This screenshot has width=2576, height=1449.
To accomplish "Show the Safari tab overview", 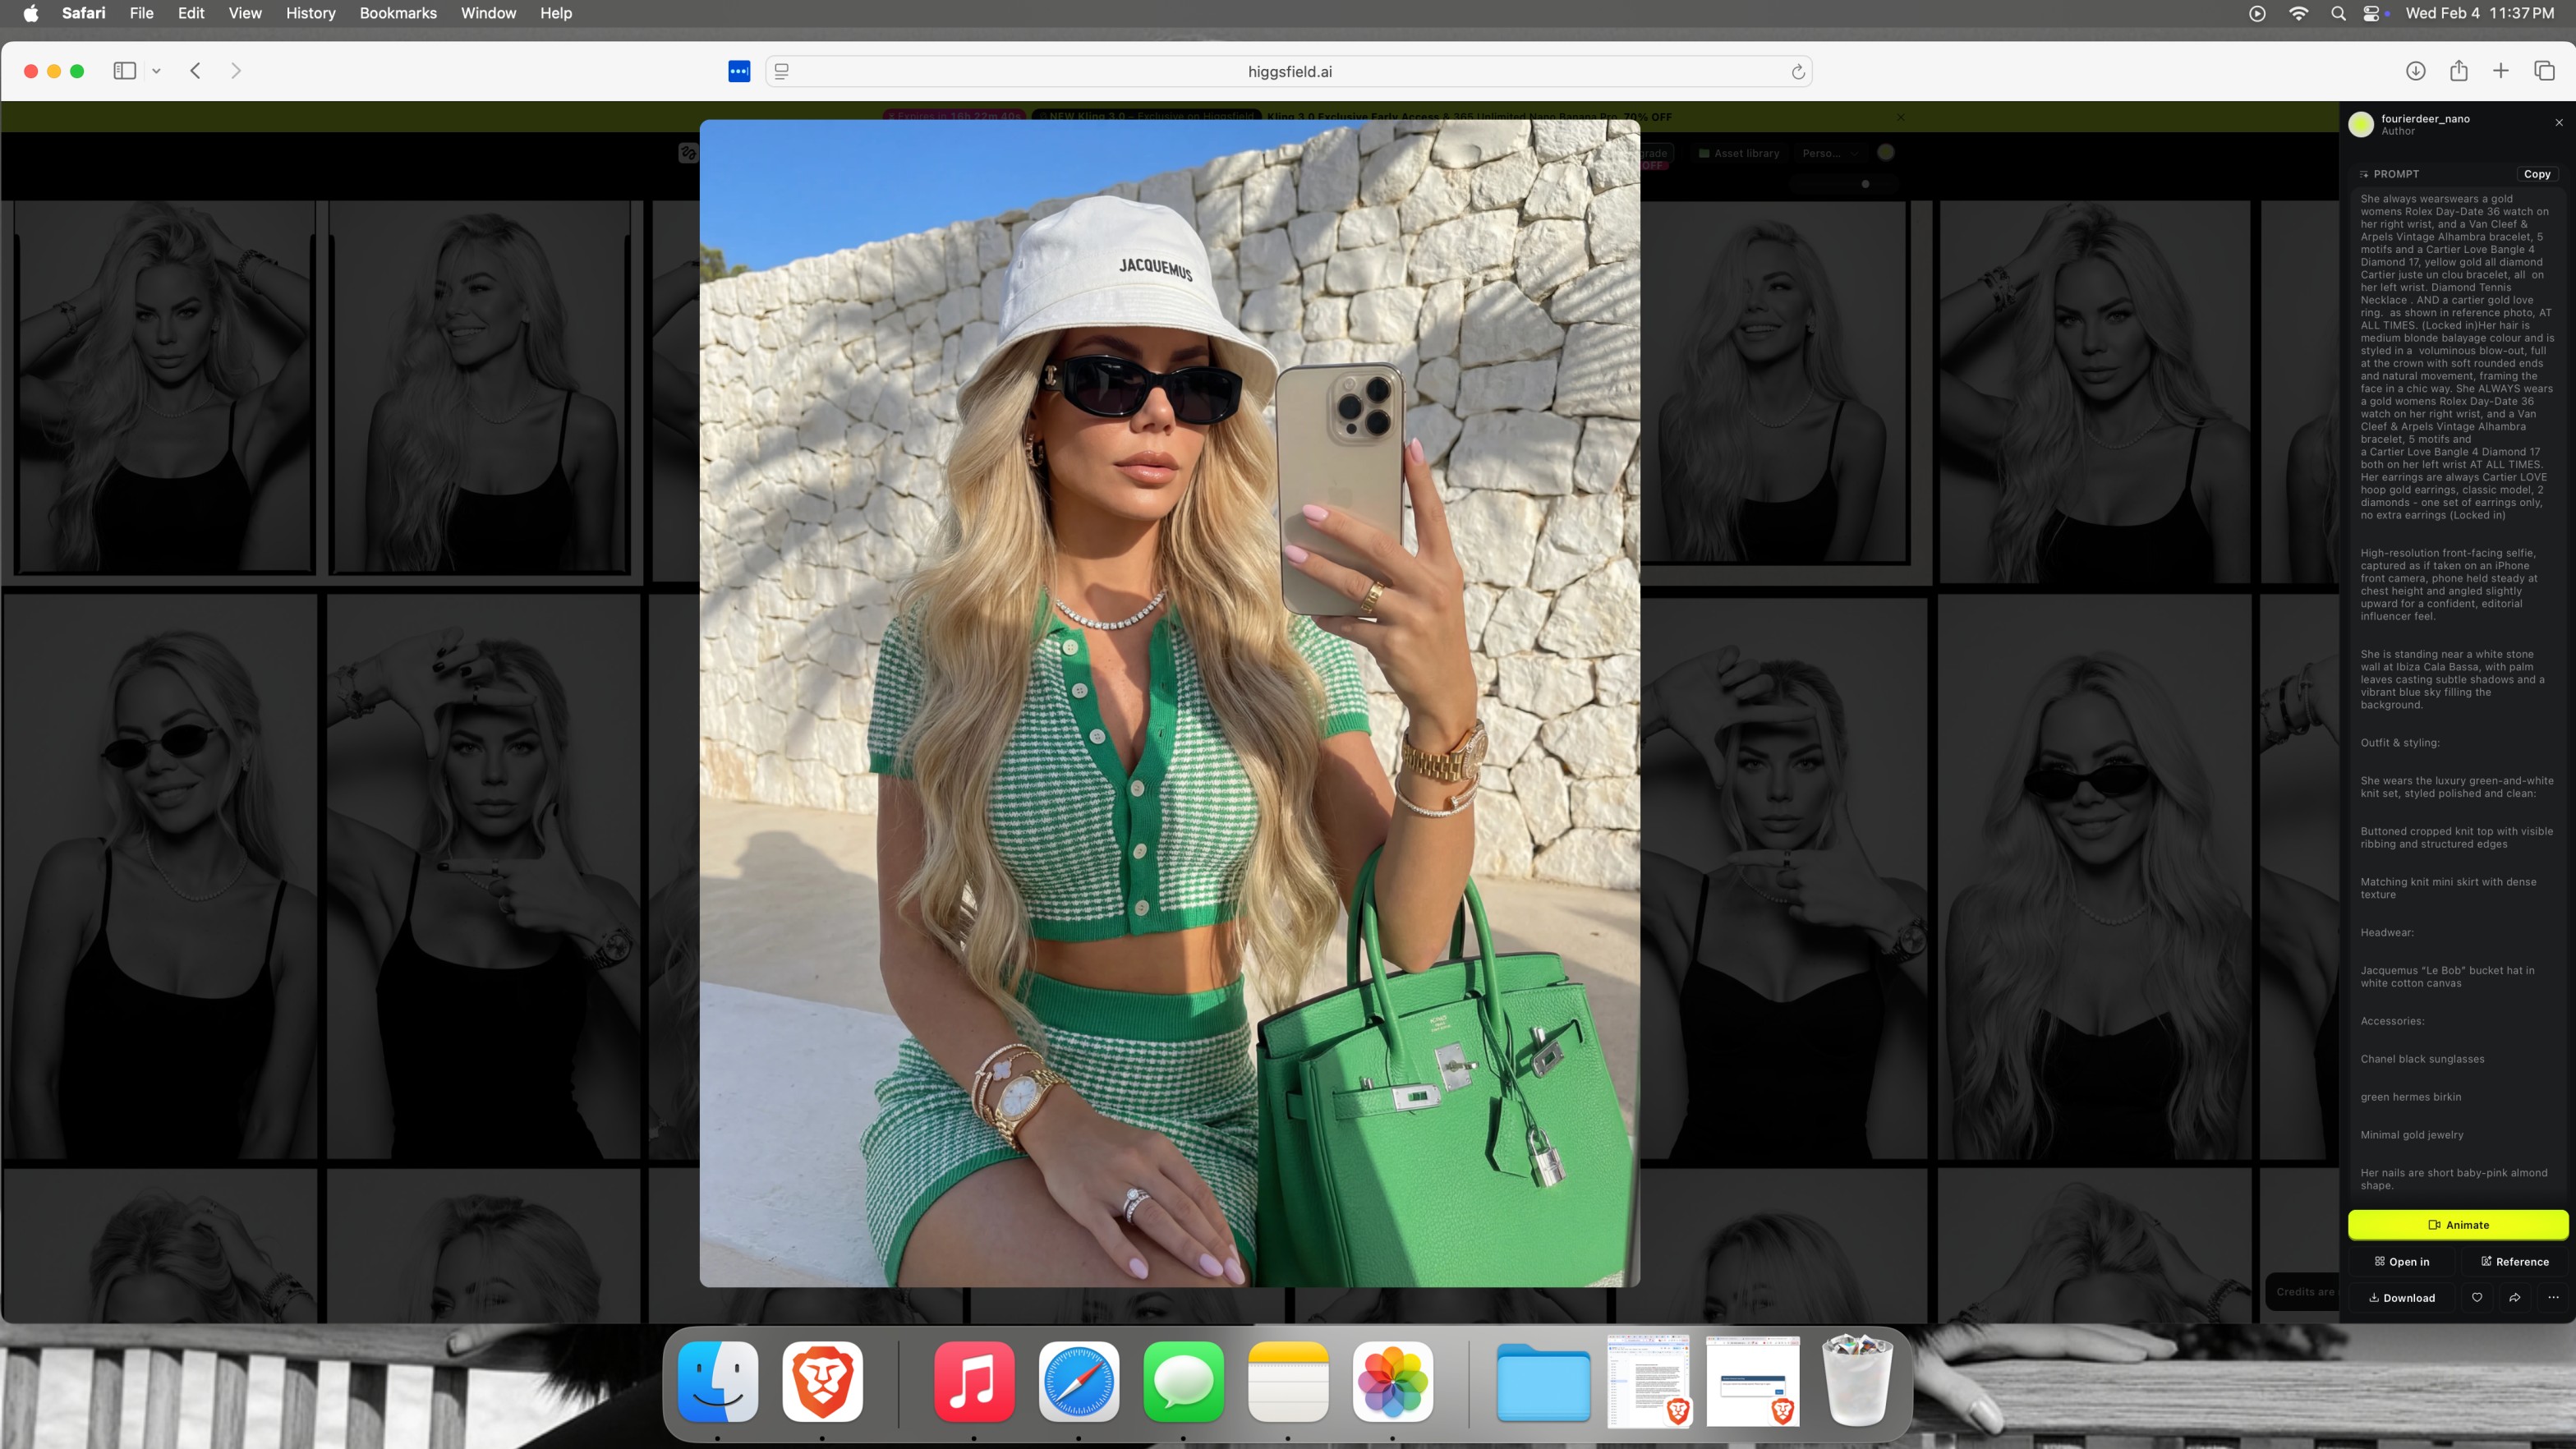I will [2545, 71].
